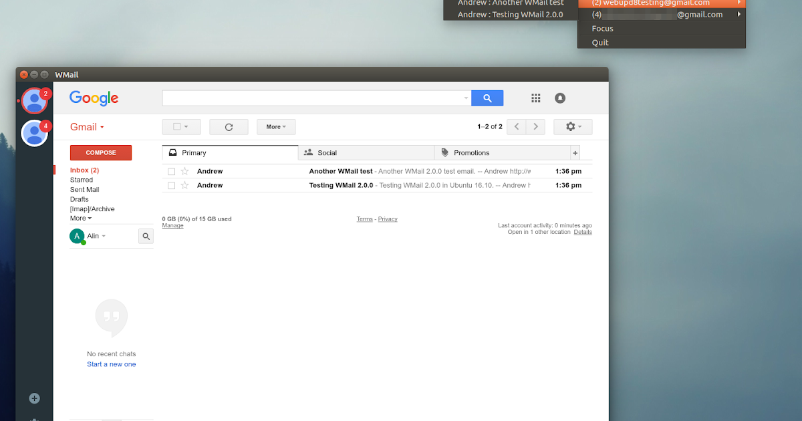Select the account avatar showing 4 unread
This screenshot has width=802, height=421.
pyautogui.click(x=35, y=133)
